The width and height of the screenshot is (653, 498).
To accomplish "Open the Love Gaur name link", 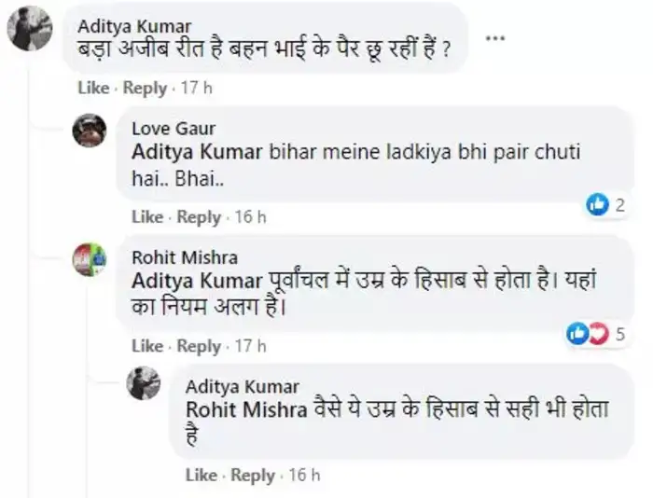I will click(174, 128).
